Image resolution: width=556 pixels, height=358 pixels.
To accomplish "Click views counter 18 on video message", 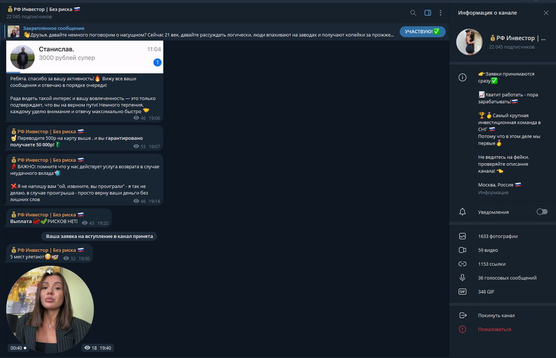I will pyautogui.click(x=91, y=348).
